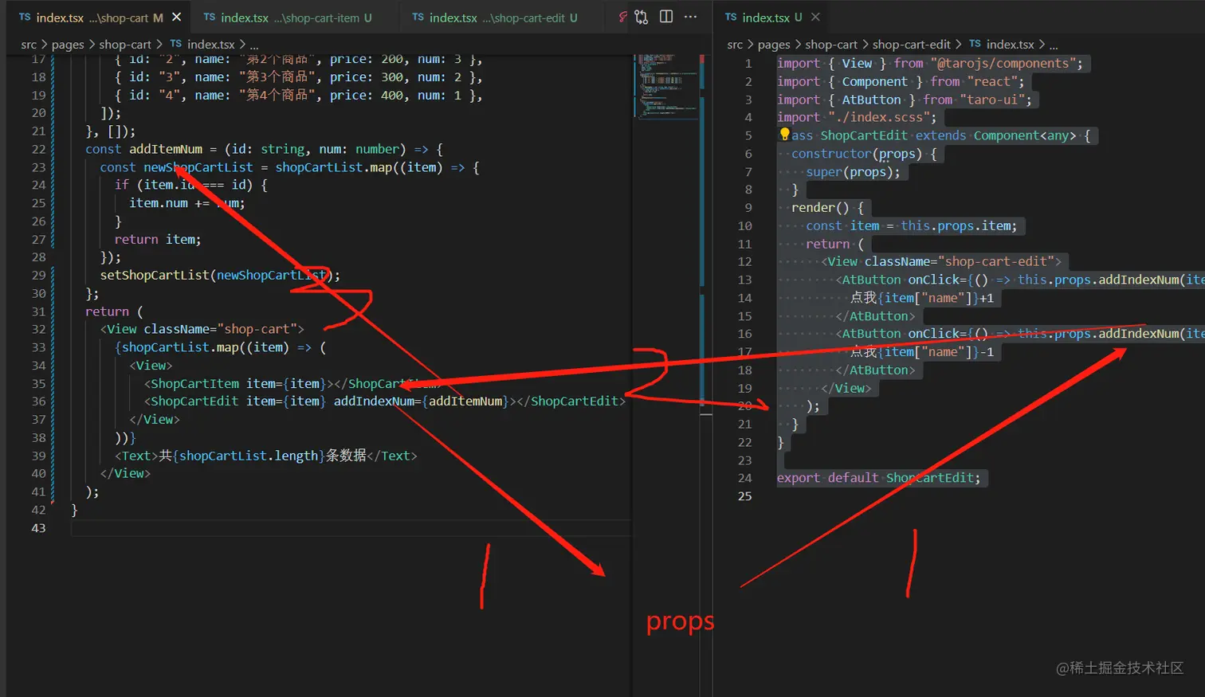Open 'src' breadcrumb in right editor
Image resolution: width=1205 pixels, height=697 pixels.
tap(735, 45)
